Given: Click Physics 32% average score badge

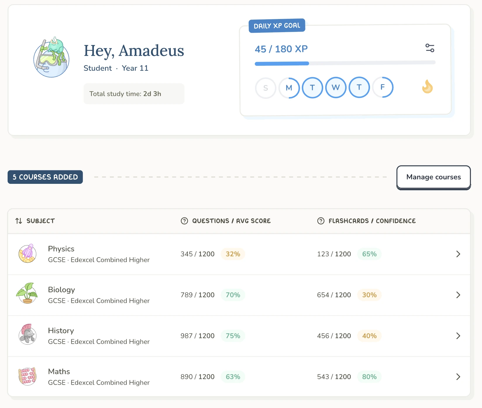Looking at the screenshot, I should click(x=233, y=254).
